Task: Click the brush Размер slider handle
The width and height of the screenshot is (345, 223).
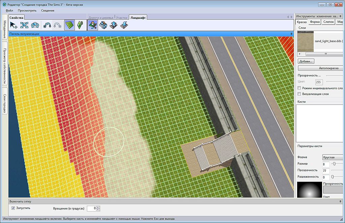Action: [x=334, y=163]
